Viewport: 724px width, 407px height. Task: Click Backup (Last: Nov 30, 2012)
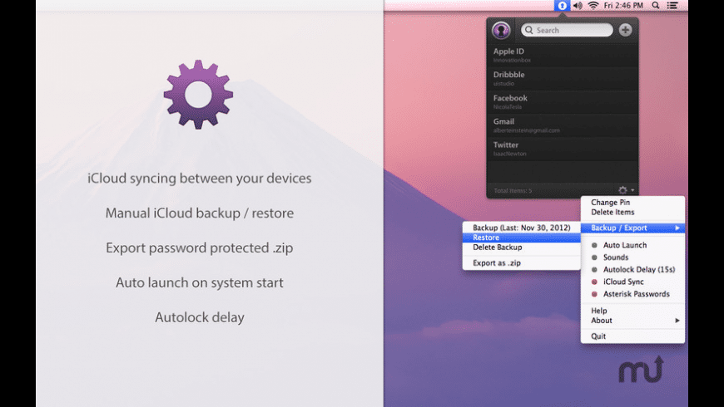[522, 228]
